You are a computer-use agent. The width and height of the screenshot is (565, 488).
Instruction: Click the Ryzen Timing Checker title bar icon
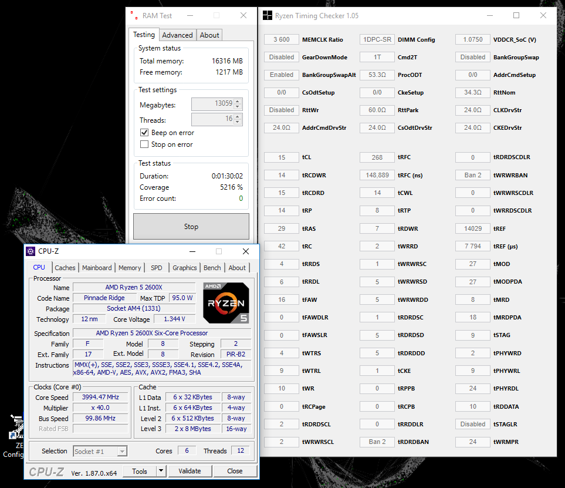[x=268, y=15]
